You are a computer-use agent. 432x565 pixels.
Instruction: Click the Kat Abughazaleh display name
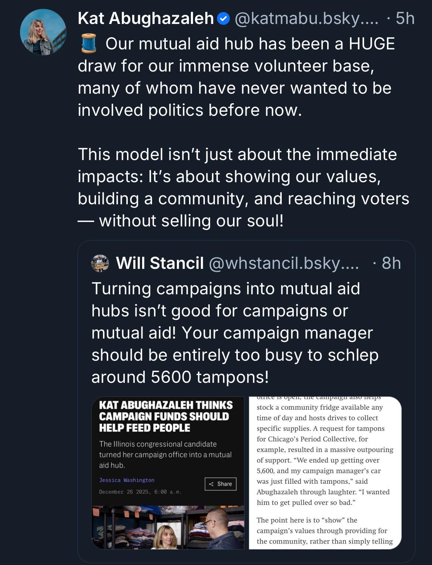[x=146, y=18]
